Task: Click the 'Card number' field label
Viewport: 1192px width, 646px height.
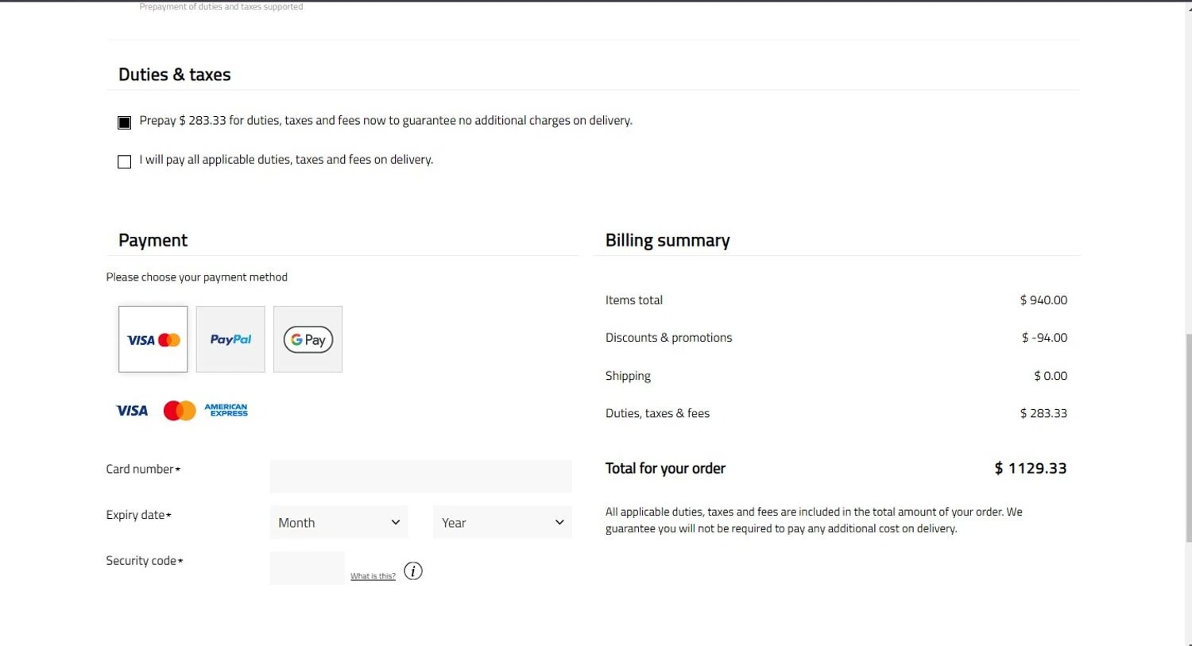Action: coord(143,470)
